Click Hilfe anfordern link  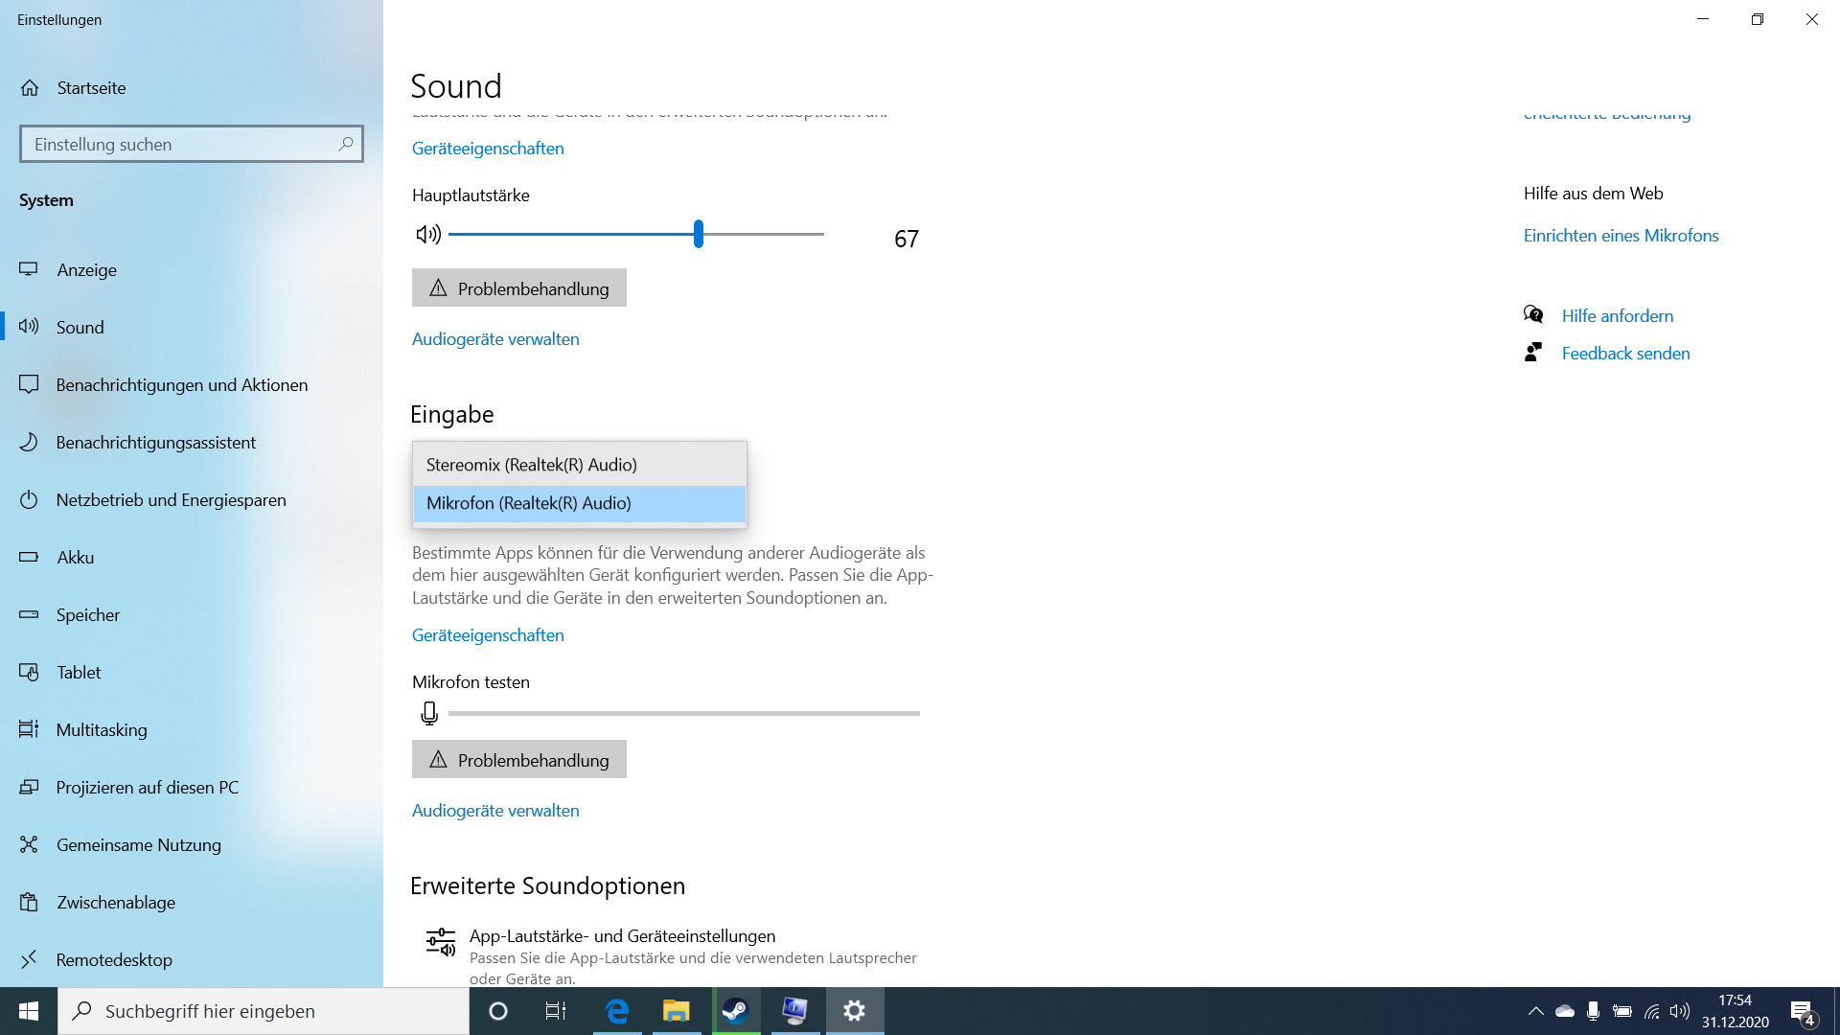point(1618,316)
